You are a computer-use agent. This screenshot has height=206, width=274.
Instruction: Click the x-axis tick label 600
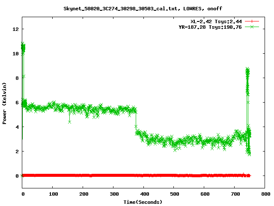(x=205, y=194)
